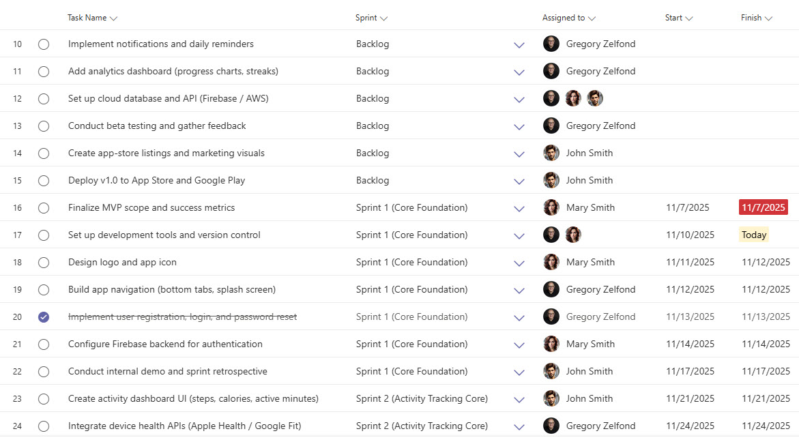Mark task 16 Finalize MVP scope complete

click(44, 208)
